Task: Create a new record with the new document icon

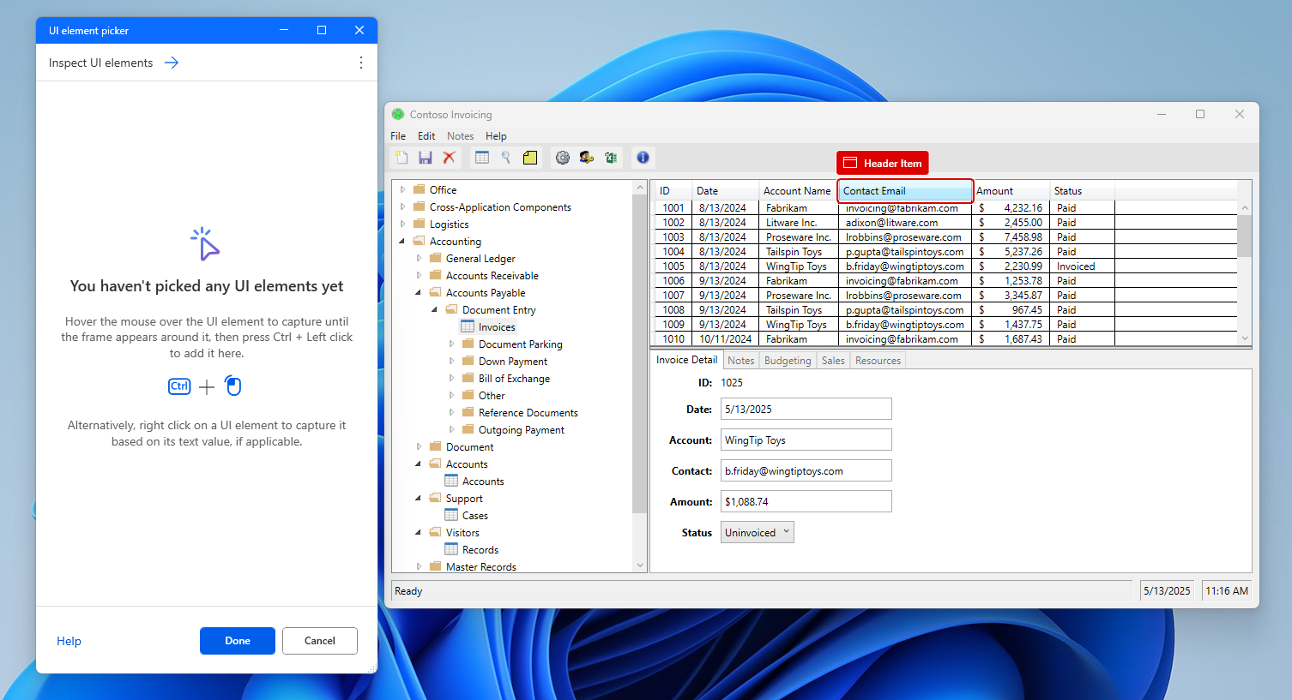Action: [401, 158]
